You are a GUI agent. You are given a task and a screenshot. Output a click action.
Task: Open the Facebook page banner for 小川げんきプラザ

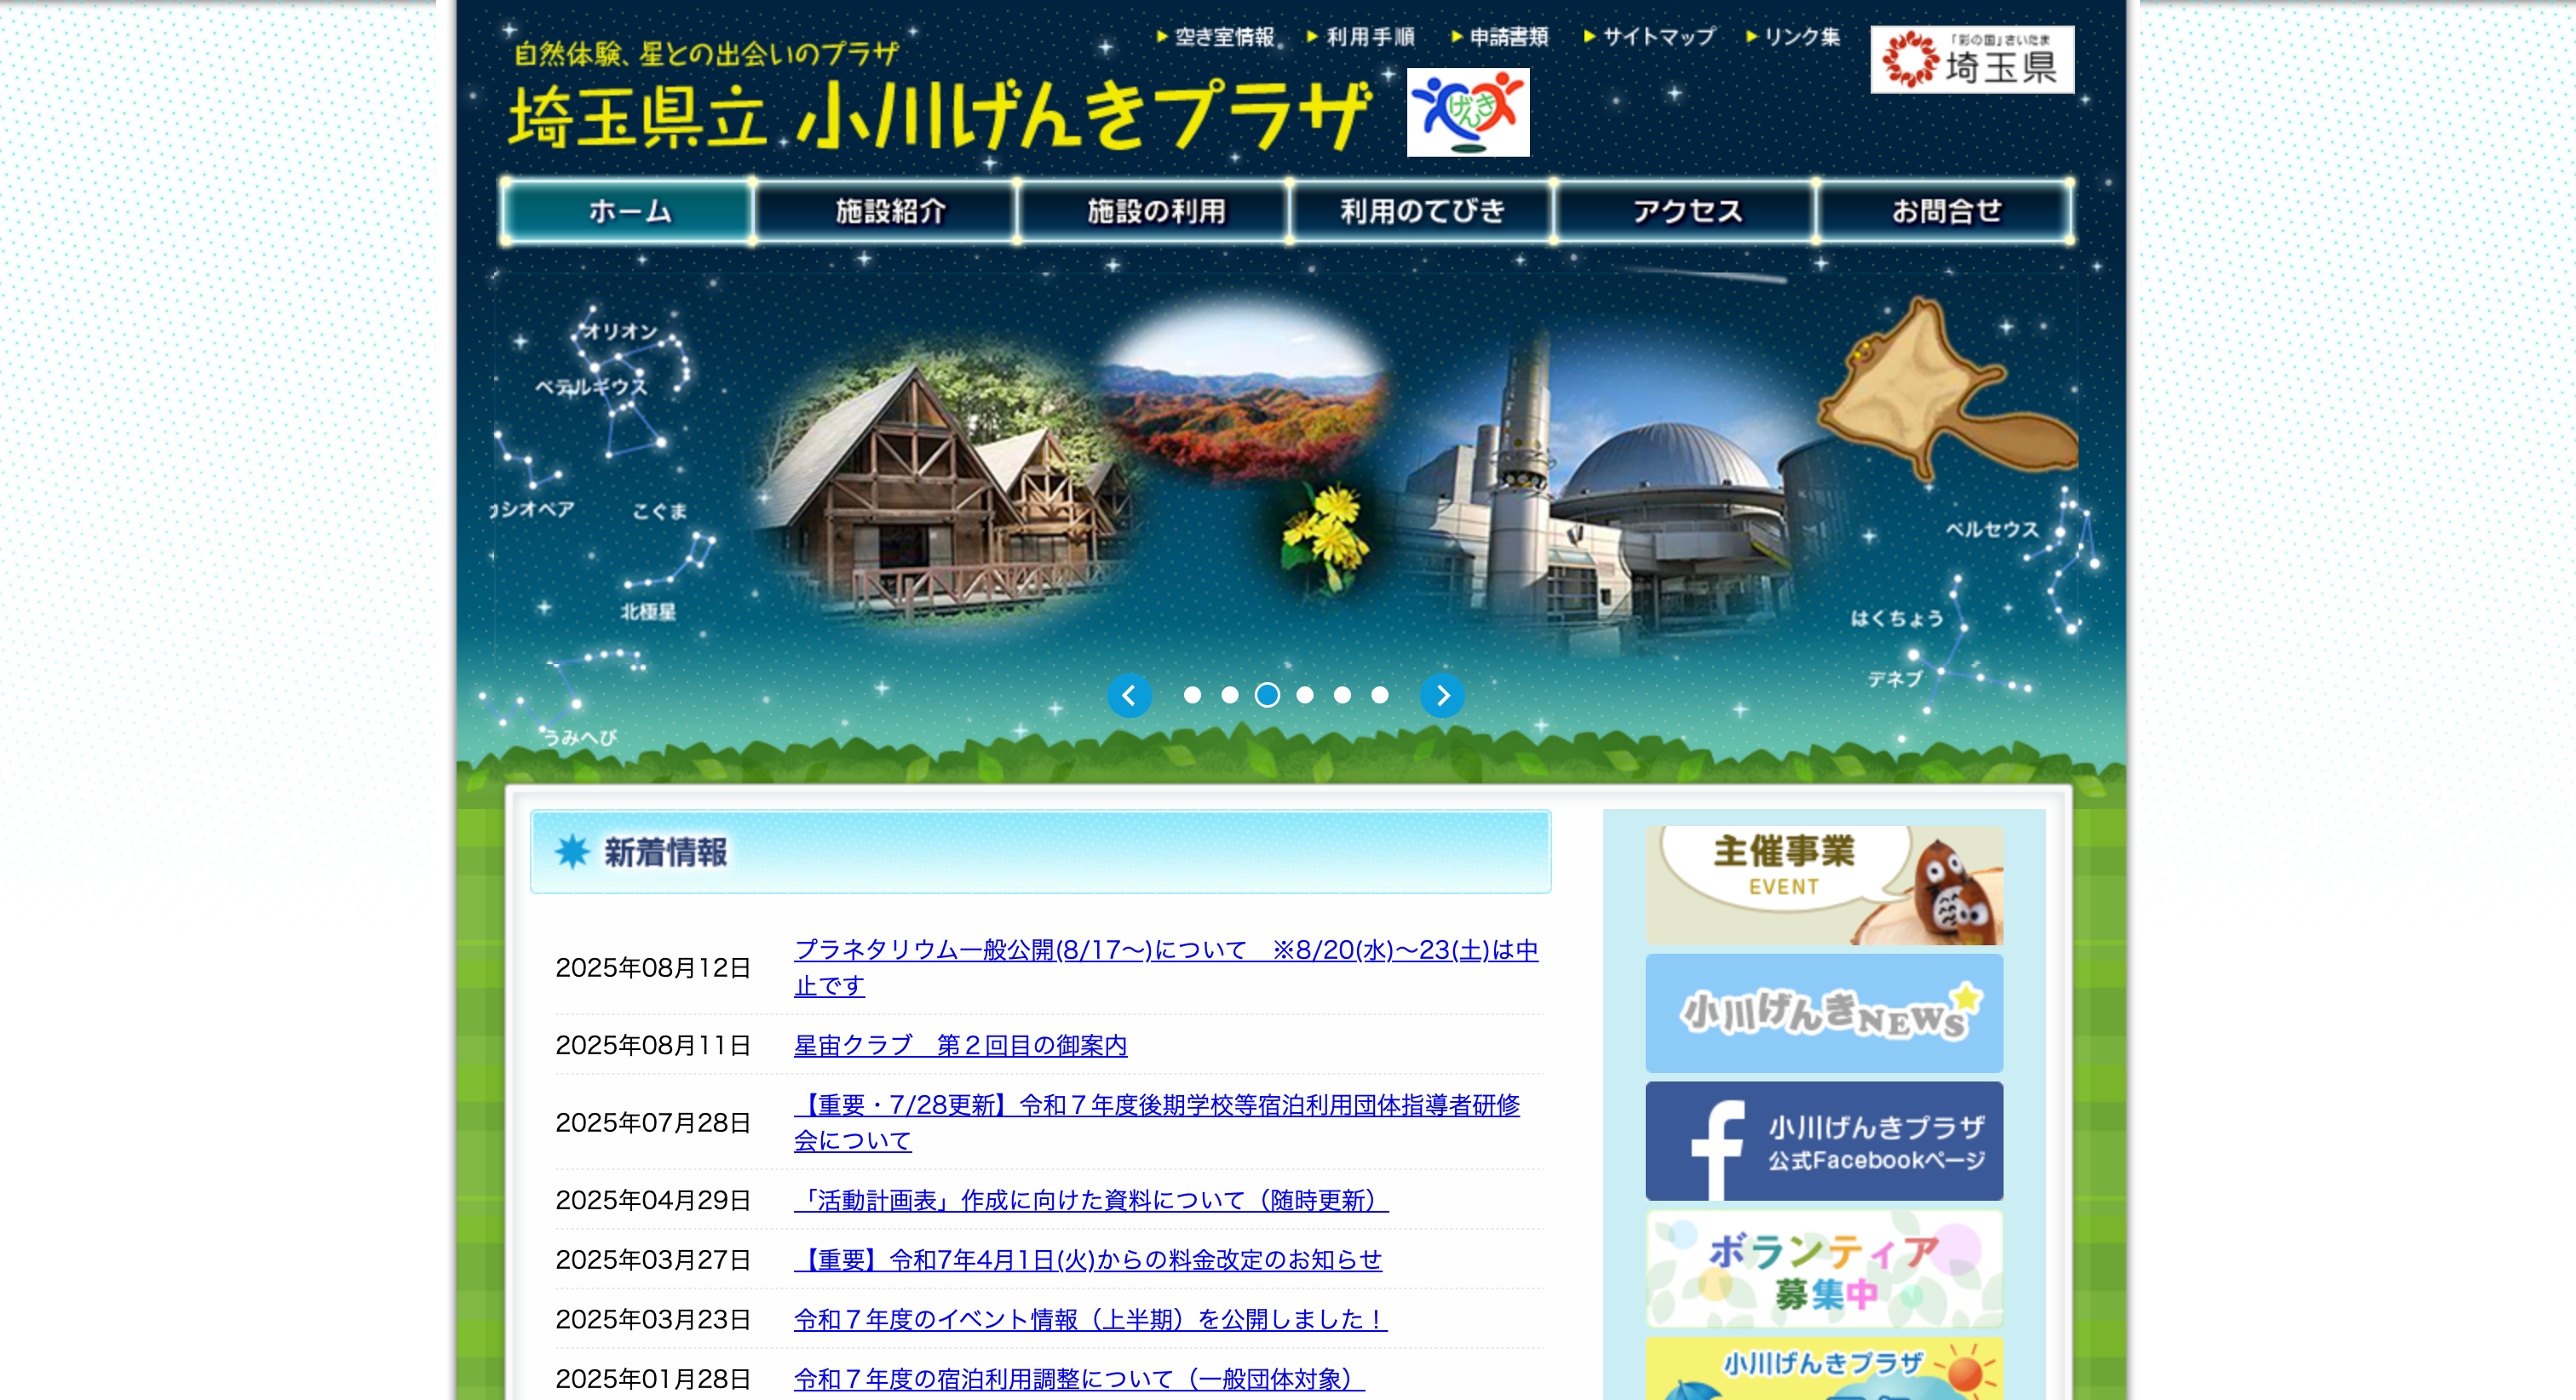(x=1824, y=1141)
